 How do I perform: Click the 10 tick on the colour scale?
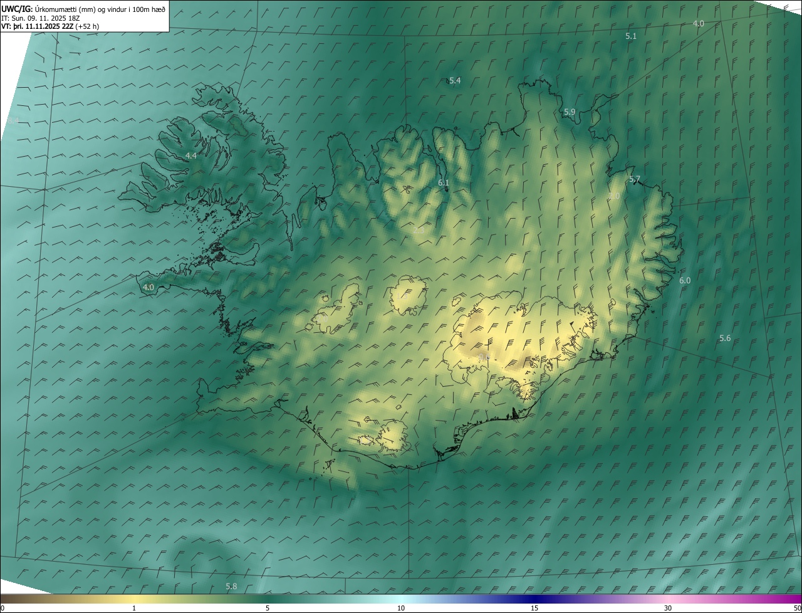401,608
